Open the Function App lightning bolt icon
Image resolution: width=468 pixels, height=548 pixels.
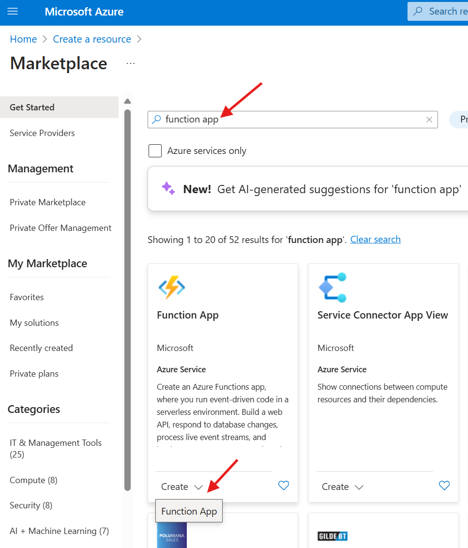click(171, 288)
